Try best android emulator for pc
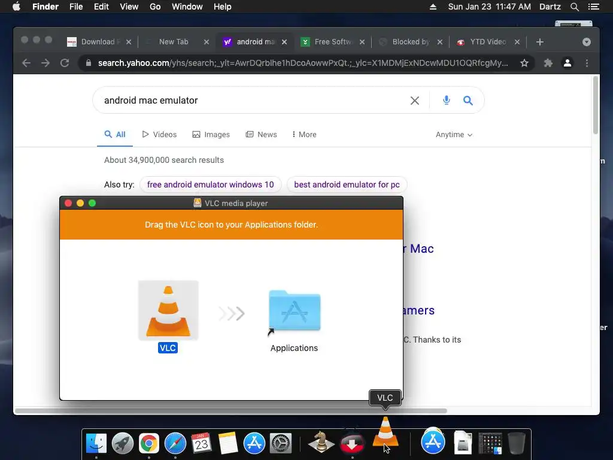Image resolution: width=613 pixels, height=460 pixels. pos(347,184)
